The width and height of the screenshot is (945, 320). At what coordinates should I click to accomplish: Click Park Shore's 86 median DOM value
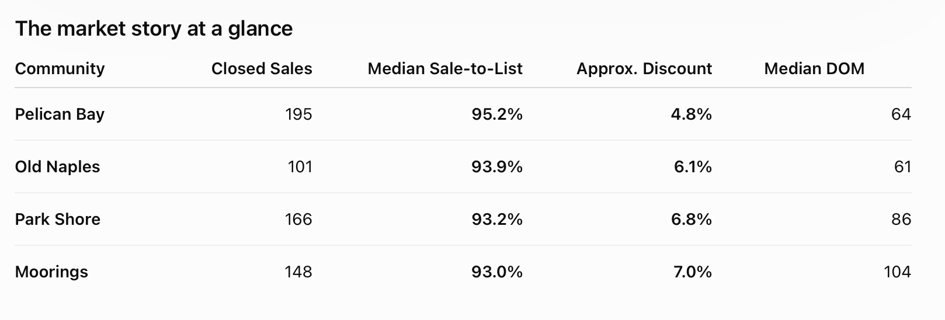(901, 220)
